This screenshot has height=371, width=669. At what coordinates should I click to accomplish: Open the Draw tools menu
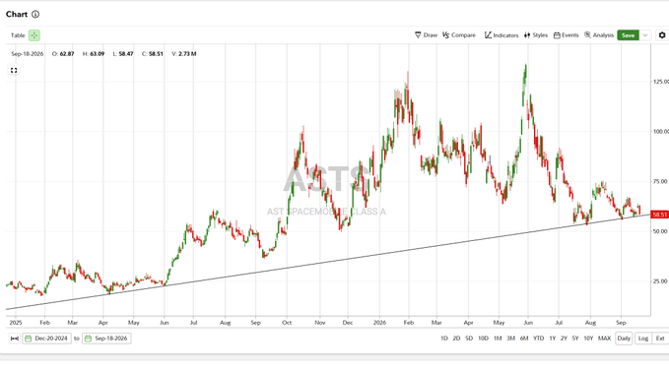(x=426, y=34)
